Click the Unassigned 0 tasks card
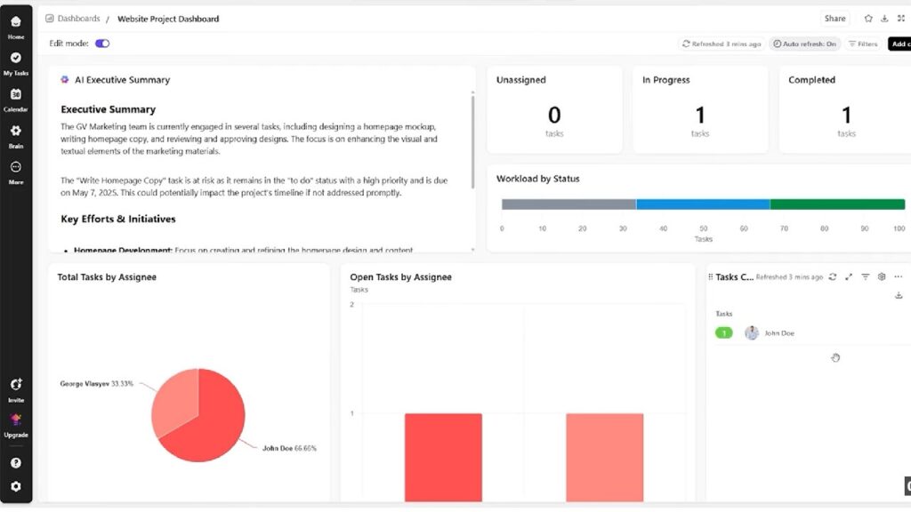911x512 pixels. (554, 109)
